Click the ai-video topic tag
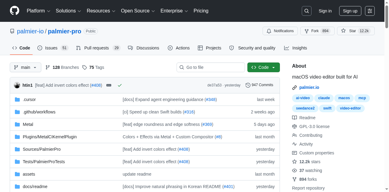The height and width of the screenshot is (192, 389). pos(303,98)
